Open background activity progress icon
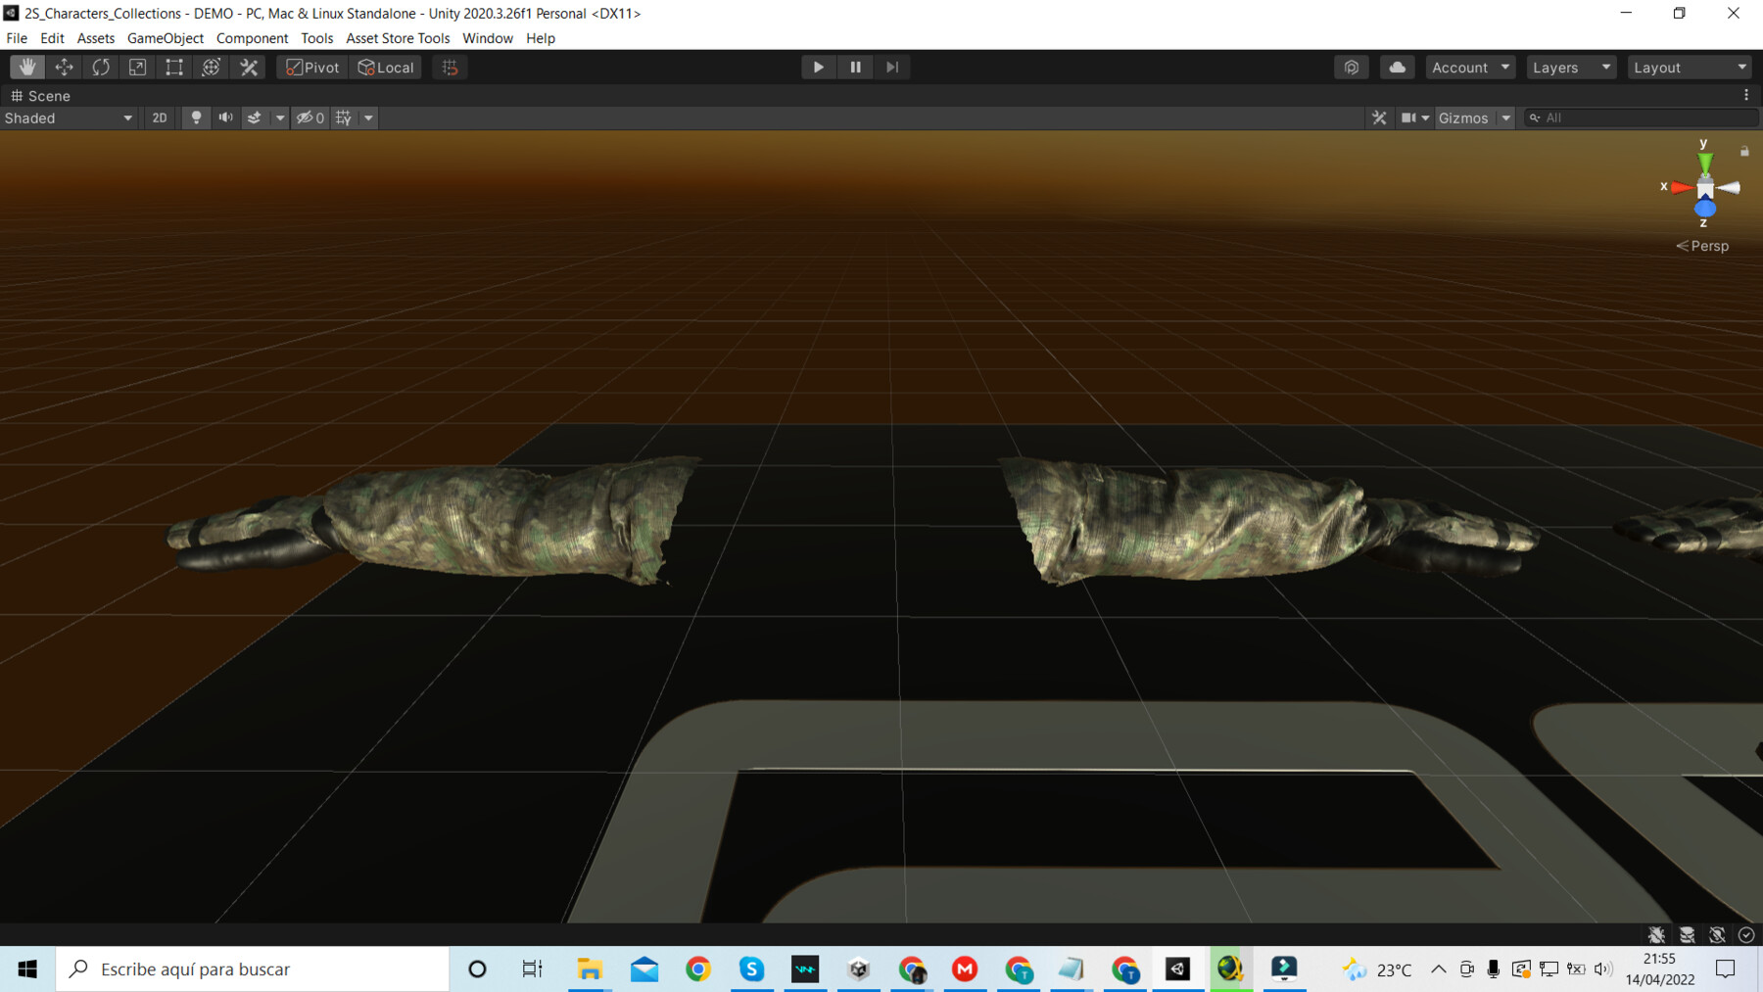This screenshot has height=992, width=1763. (1746, 935)
